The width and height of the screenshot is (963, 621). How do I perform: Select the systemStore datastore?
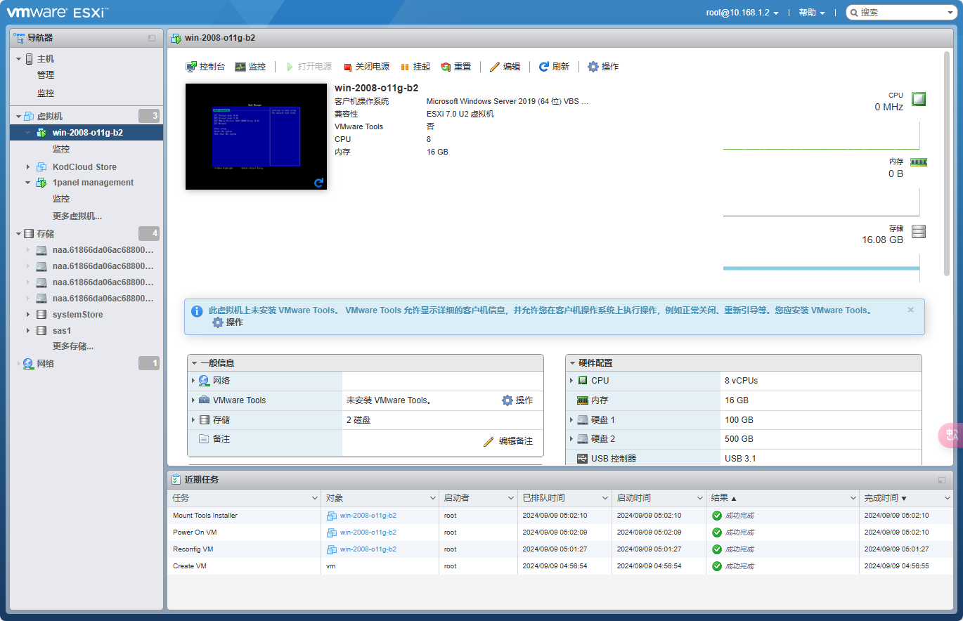78,315
